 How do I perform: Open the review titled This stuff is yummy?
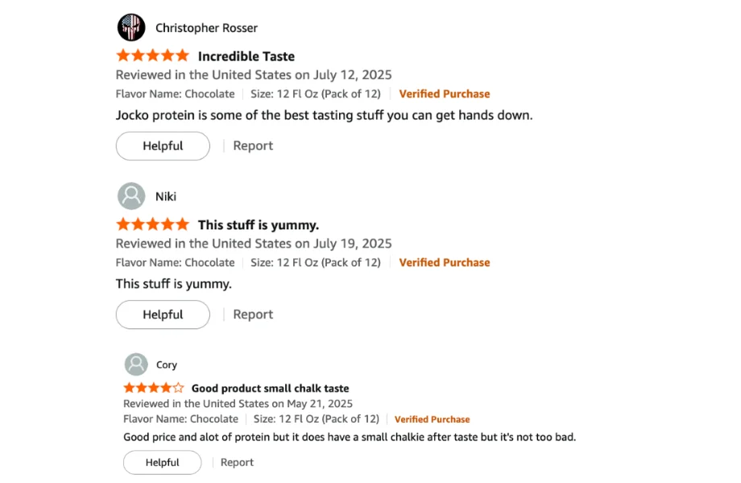258,224
